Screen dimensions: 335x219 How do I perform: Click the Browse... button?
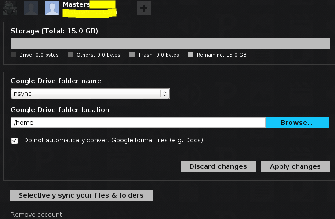point(297,123)
